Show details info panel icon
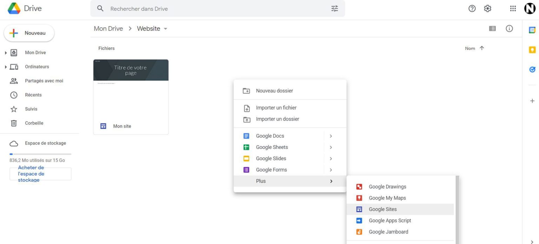This screenshot has height=244, width=539. click(x=509, y=29)
